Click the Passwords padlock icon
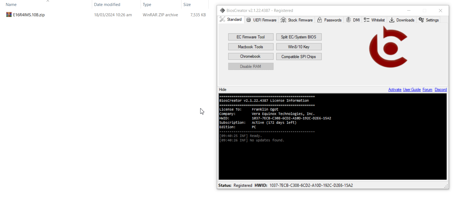This screenshot has height=213, width=466. pos(320,20)
